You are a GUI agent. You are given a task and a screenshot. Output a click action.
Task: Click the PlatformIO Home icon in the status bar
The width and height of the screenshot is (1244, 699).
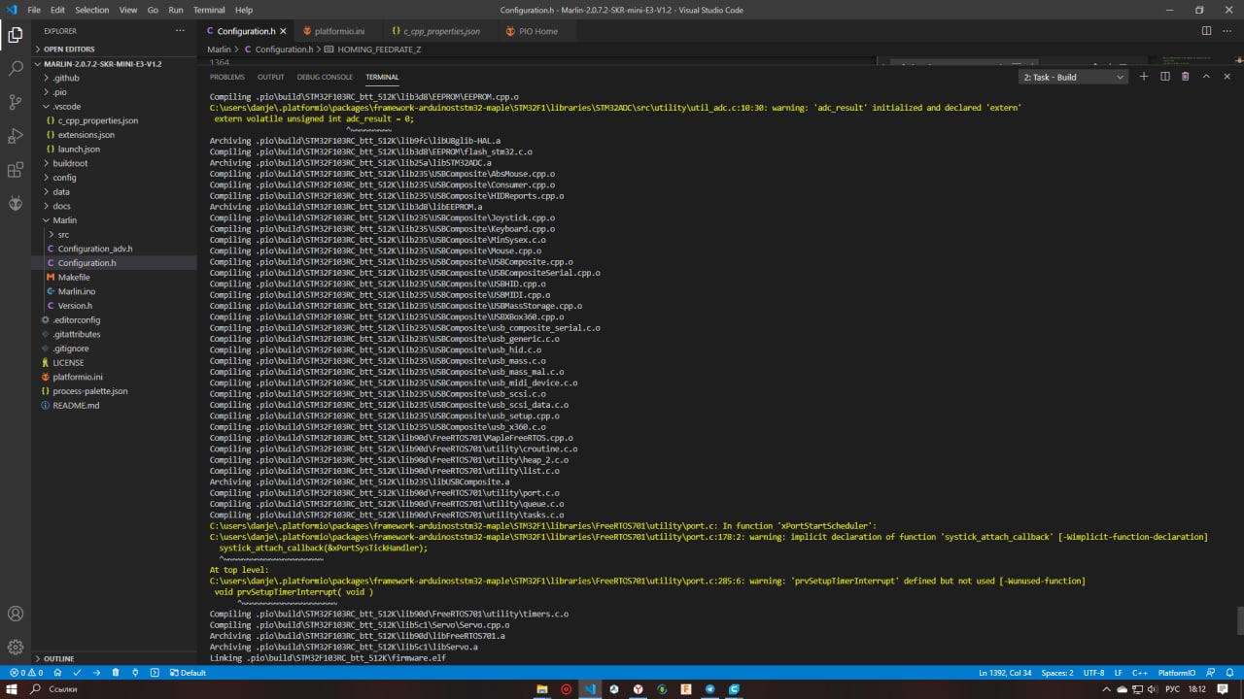point(58,672)
